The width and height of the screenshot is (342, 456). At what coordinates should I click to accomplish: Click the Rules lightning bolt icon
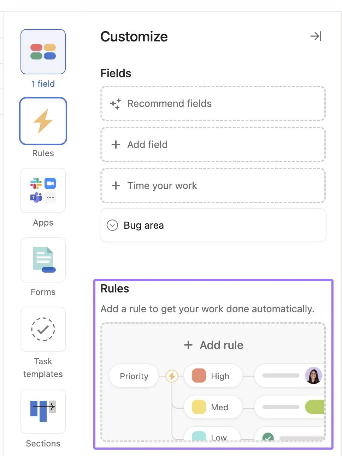point(43,121)
